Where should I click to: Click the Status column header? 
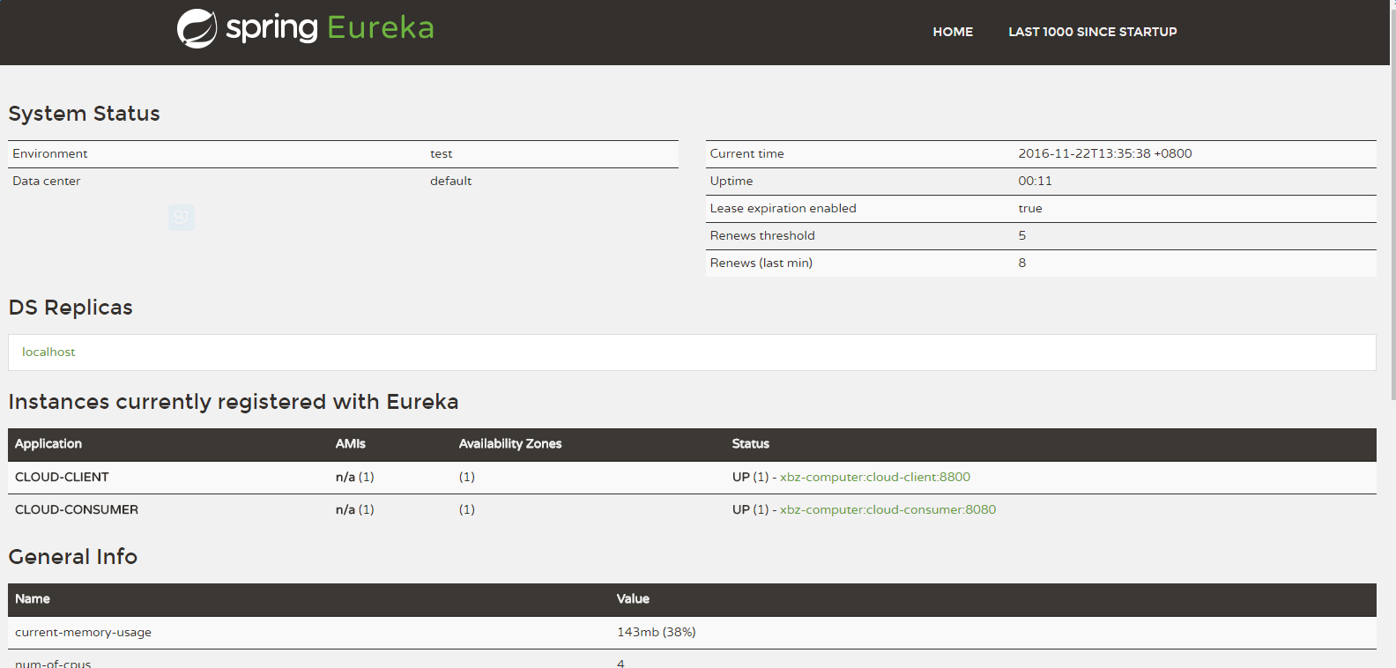coord(751,444)
